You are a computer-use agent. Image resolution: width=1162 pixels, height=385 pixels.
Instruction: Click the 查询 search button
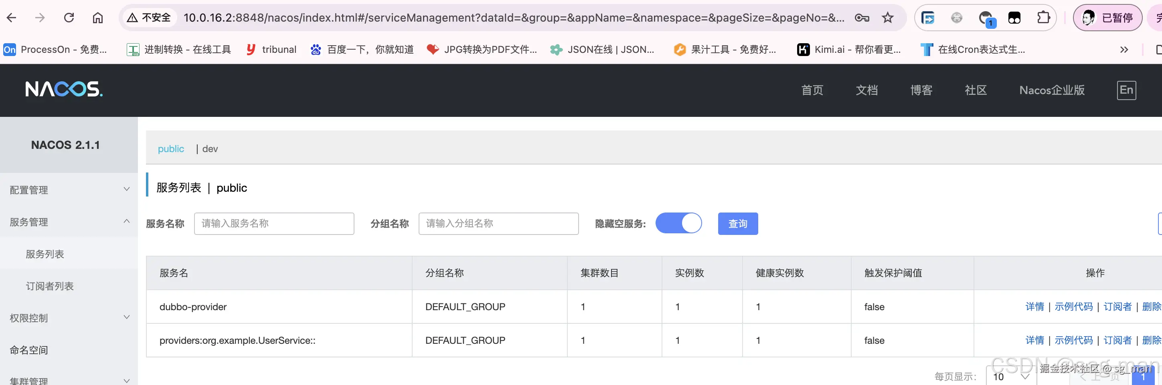pos(737,224)
